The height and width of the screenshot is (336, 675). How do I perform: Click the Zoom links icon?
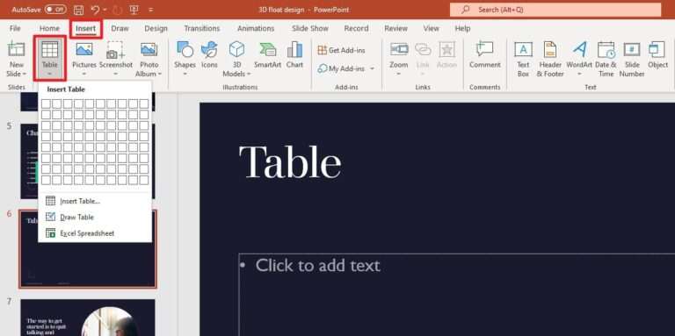pyautogui.click(x=399, y=49)
